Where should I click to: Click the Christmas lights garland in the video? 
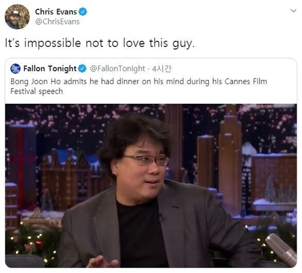pos(33,244)
